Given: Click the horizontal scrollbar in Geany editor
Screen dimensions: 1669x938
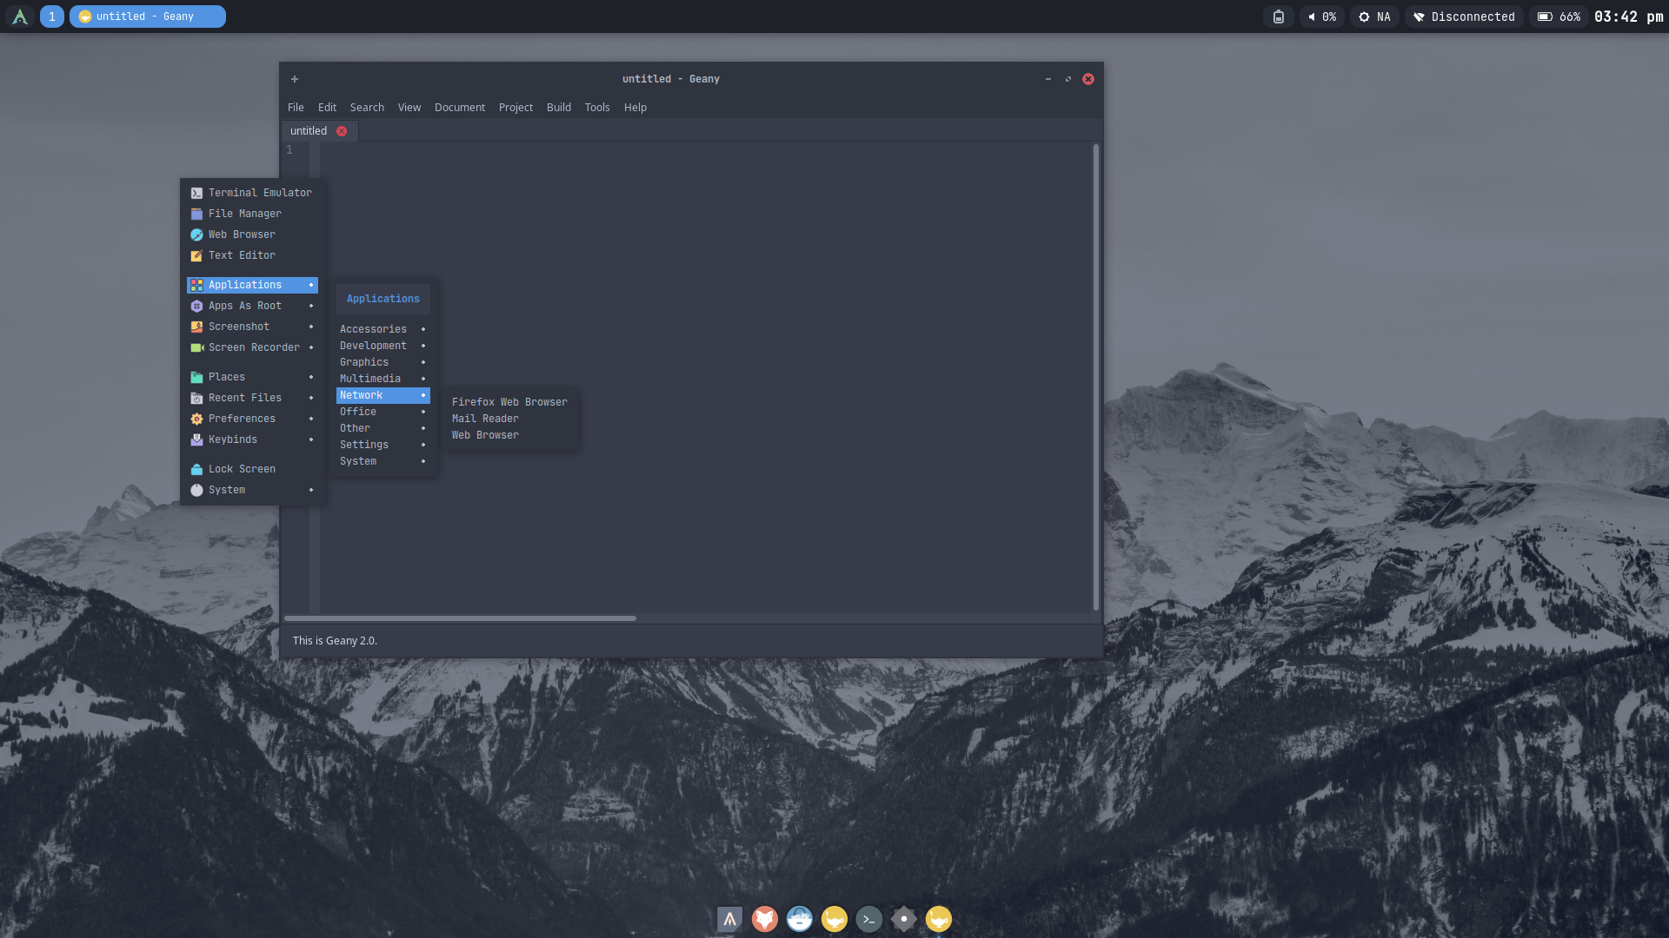Looking at the screenshot, I should tap(460, 618).
